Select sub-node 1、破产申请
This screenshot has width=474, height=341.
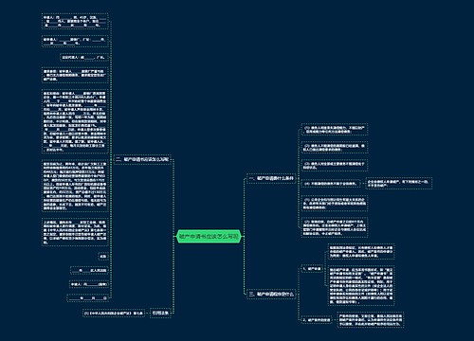312,269
